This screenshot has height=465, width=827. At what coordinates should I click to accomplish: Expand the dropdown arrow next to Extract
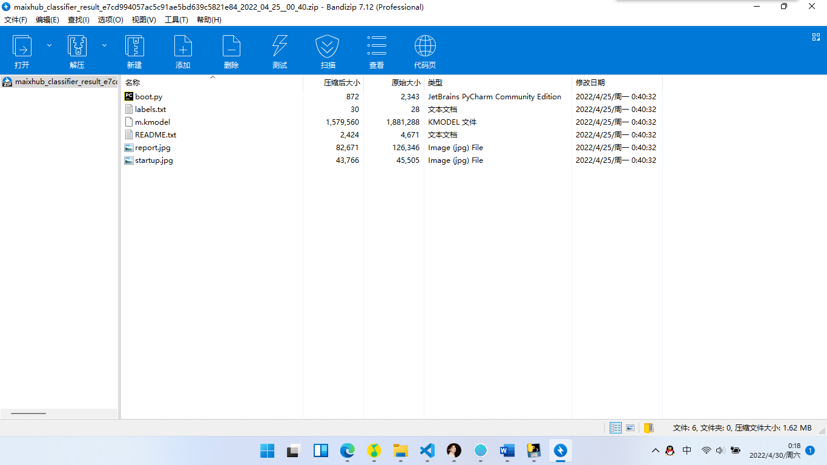tap(104, 45)
